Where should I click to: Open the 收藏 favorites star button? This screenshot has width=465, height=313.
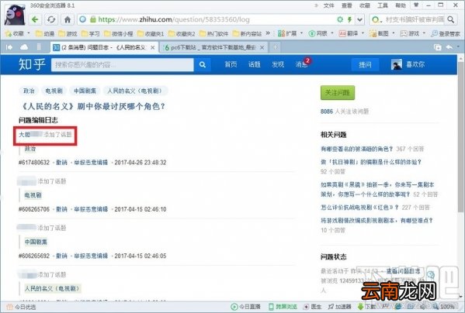[x=14, y=33]
